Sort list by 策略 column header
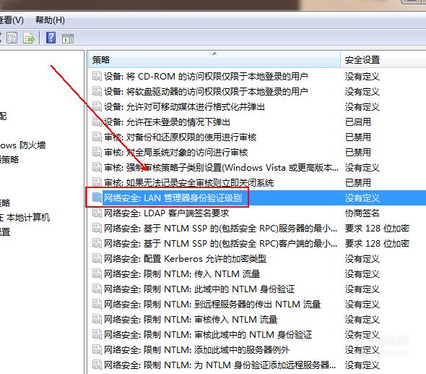Screen dimensions: 426x374 (x=214, y=59)
